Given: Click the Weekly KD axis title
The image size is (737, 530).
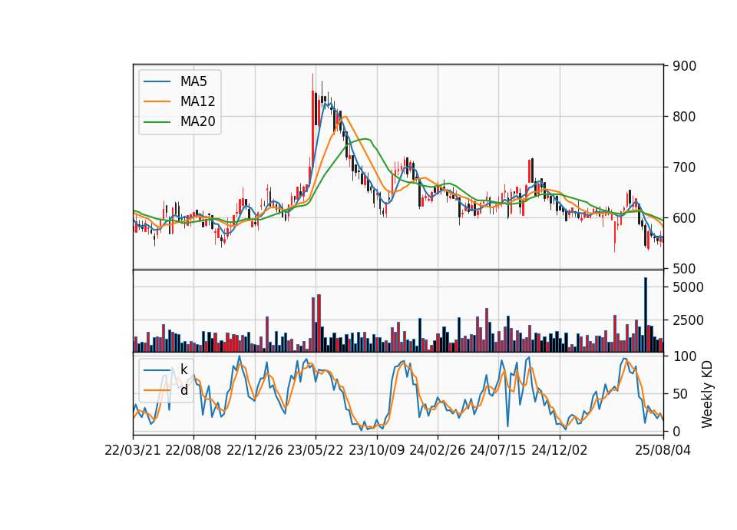Looking at the screenshot, I should (x=707, y=394).
